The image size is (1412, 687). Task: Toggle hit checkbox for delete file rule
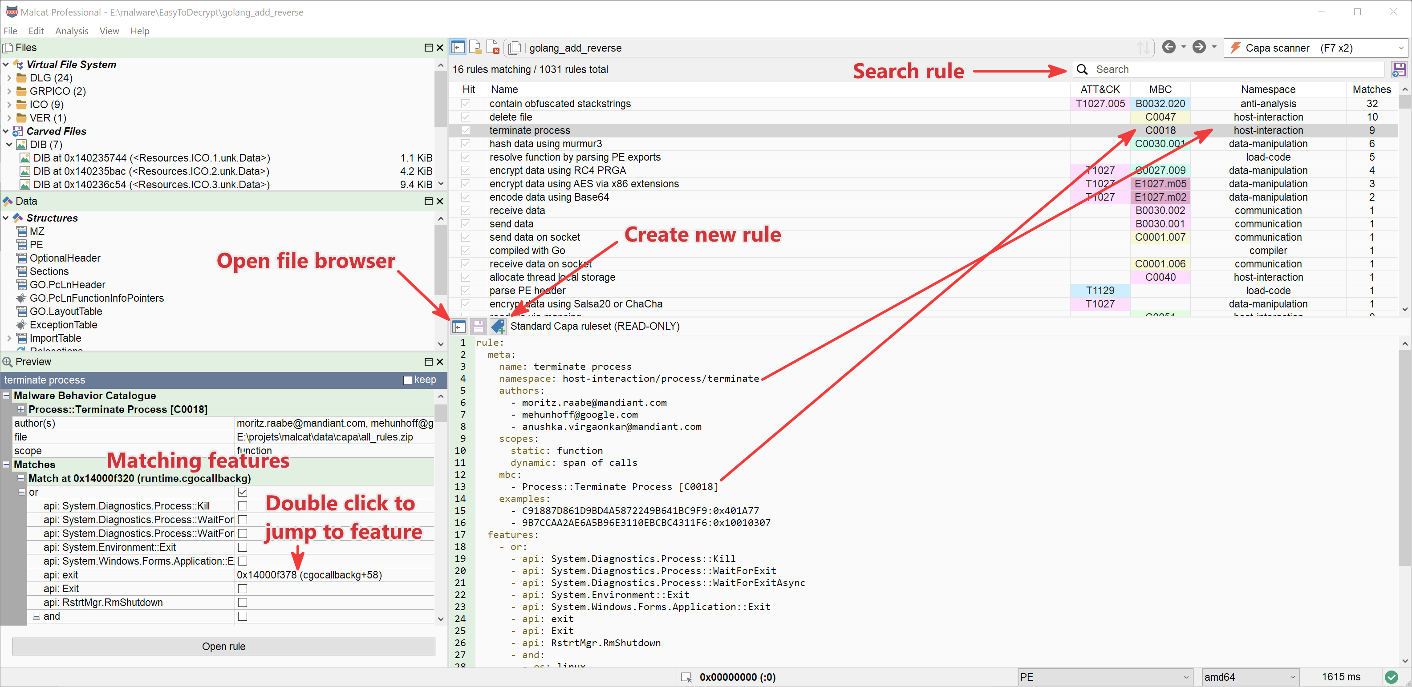465,117
